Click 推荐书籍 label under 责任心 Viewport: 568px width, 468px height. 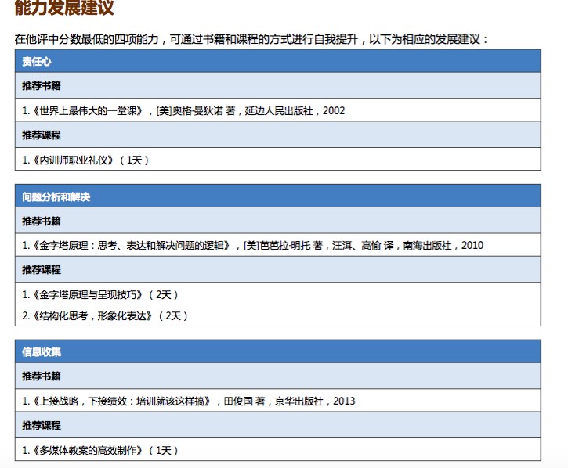pos(42,86)
